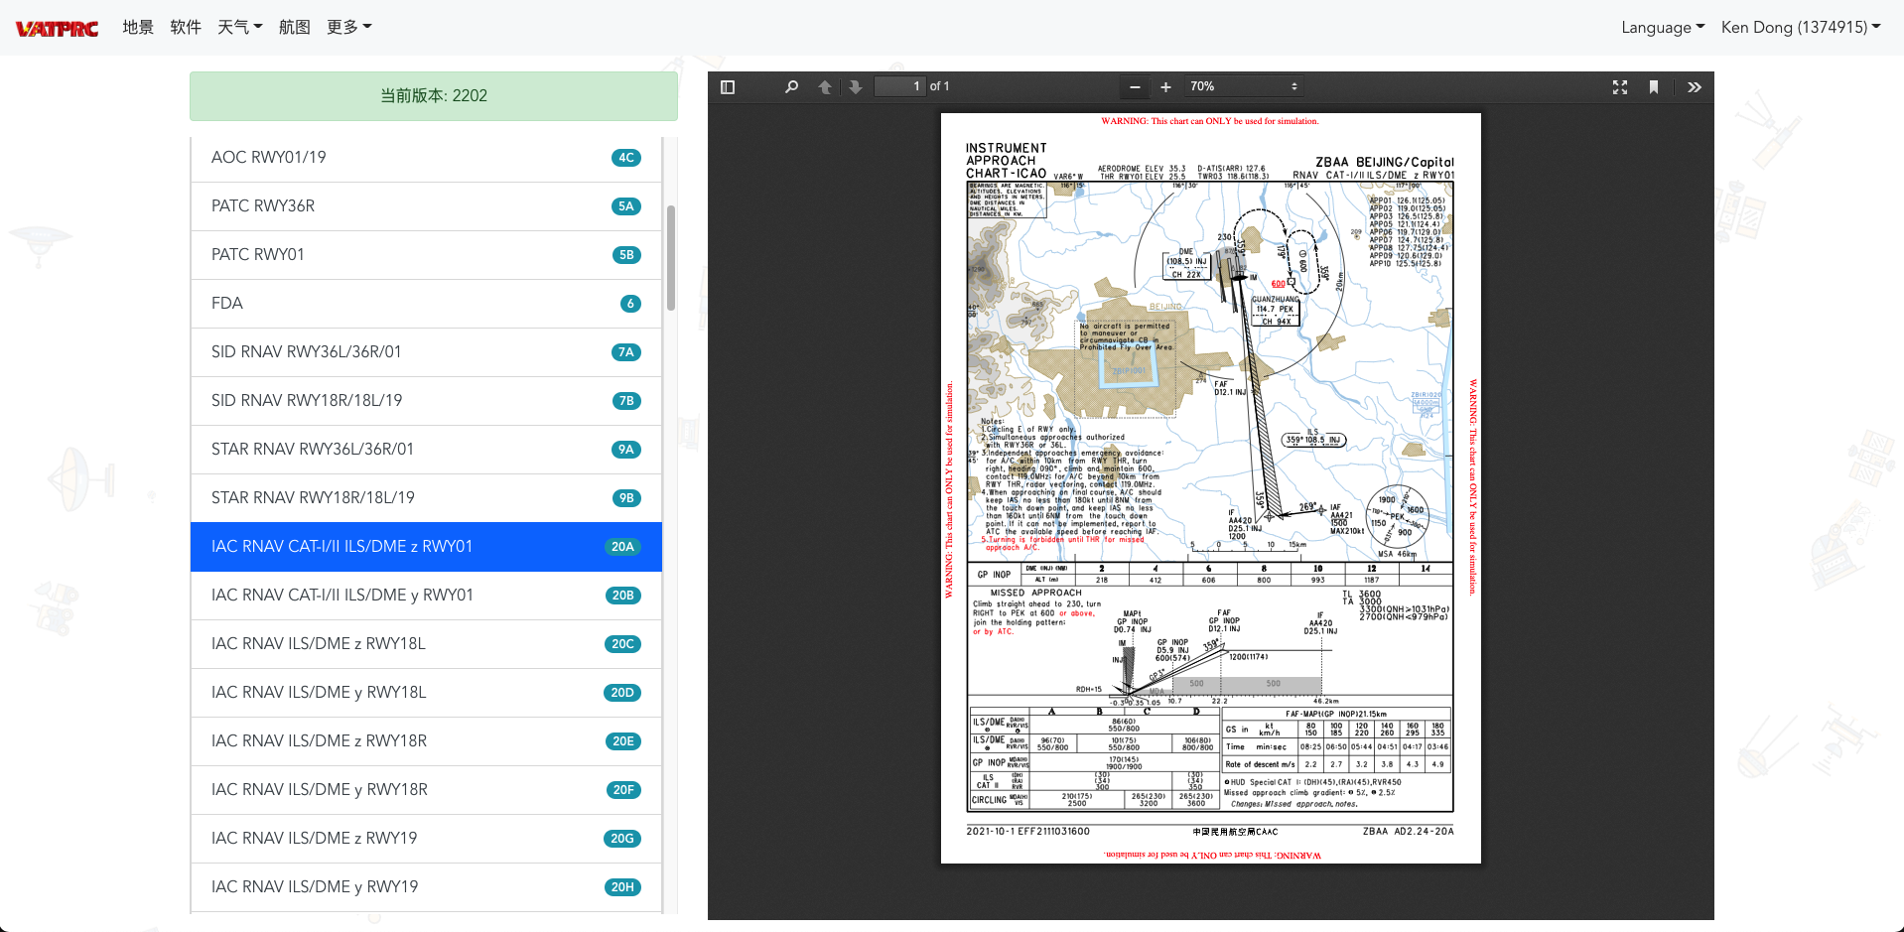Open IAC RNAV ILS/DME y RWY19
Viewport: 1904px width, 932px height.
tap(426, 887)
